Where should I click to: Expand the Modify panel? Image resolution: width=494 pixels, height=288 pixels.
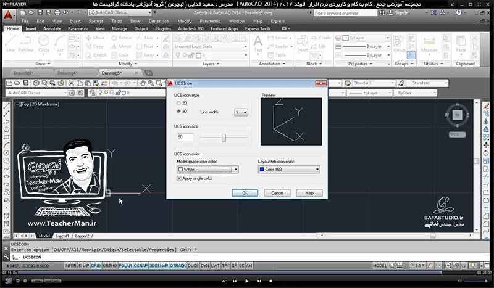click(x=128, y=64)
